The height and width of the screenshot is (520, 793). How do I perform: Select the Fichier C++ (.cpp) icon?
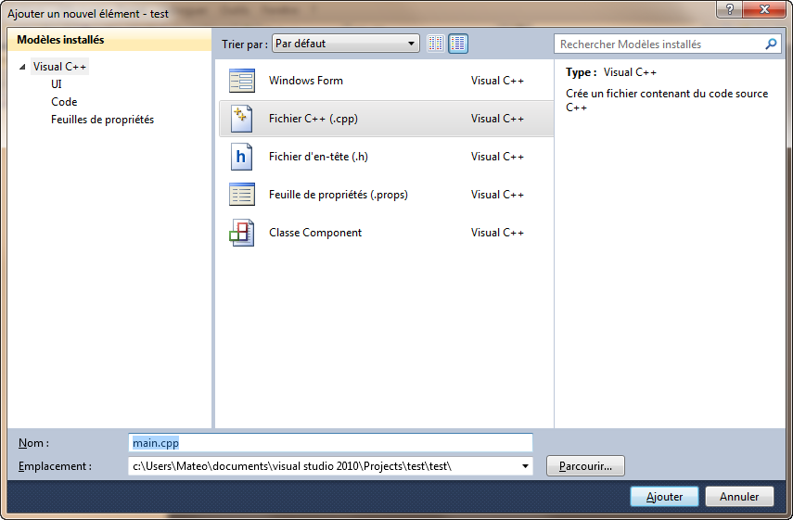[241, 119]
